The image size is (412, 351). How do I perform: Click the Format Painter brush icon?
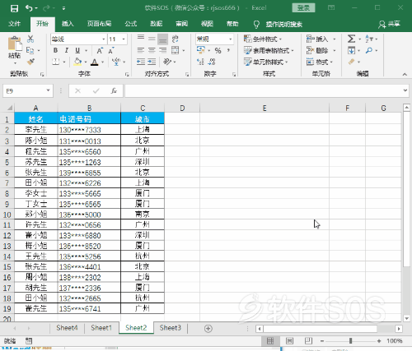30,62
